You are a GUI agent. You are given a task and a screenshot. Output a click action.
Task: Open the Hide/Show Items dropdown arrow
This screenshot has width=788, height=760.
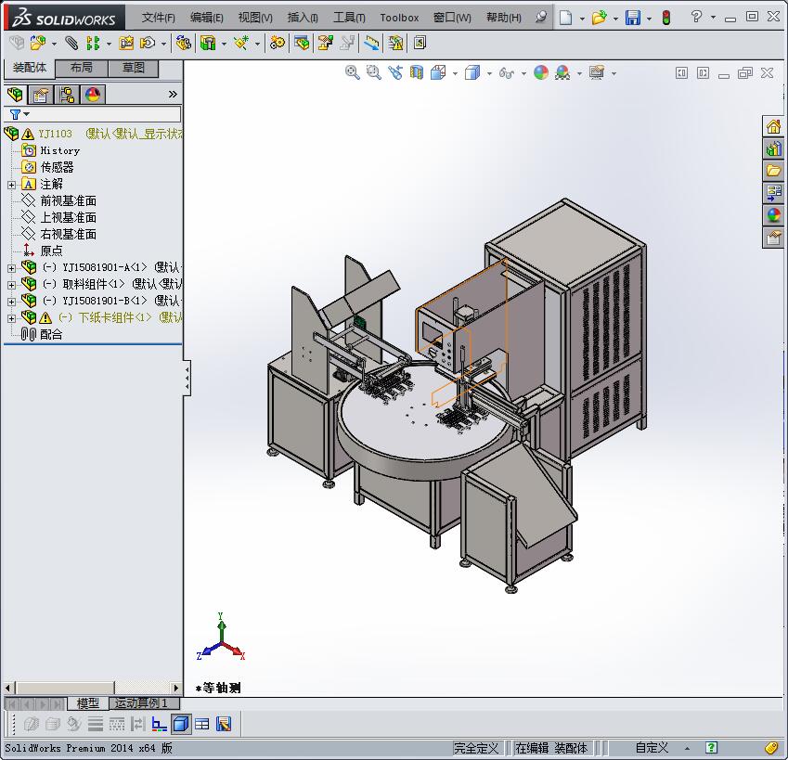click(x=523, y=74)
